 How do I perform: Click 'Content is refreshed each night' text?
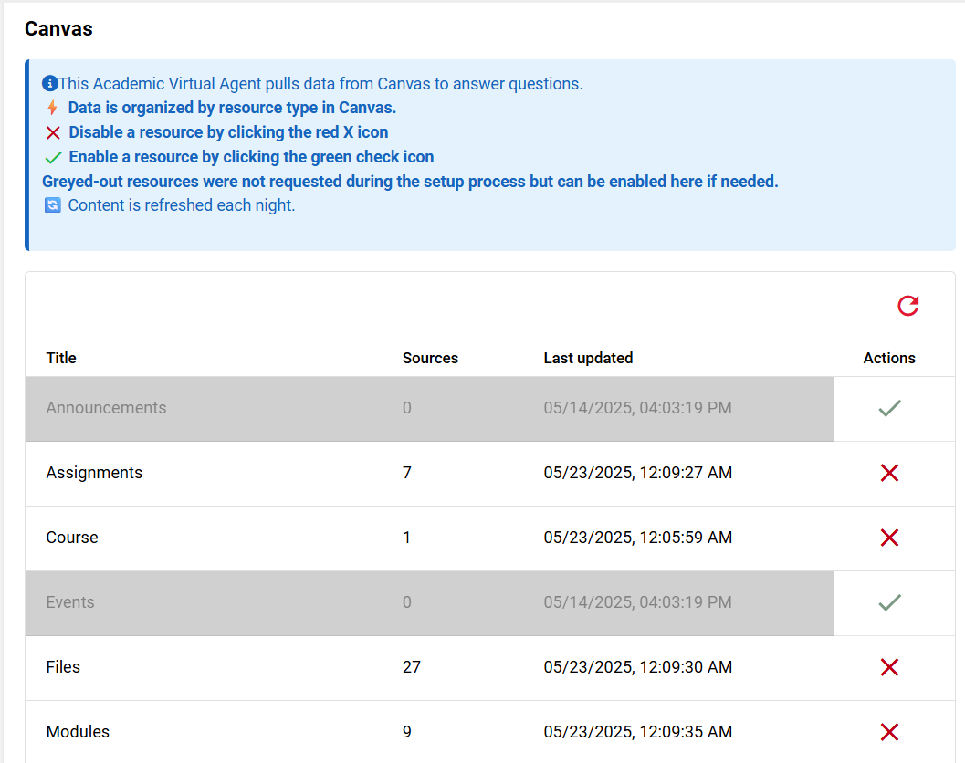click(182, 205)
